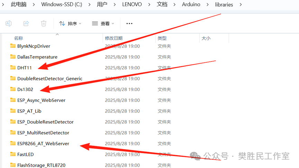Expand chevron after Windows-SSD (C:) breadcrumb
Viewport: 299px width, 168px height.
coord(90,4)
